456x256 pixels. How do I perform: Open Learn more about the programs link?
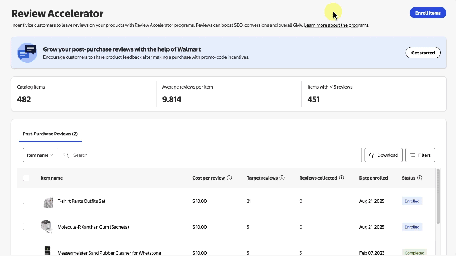336,25
